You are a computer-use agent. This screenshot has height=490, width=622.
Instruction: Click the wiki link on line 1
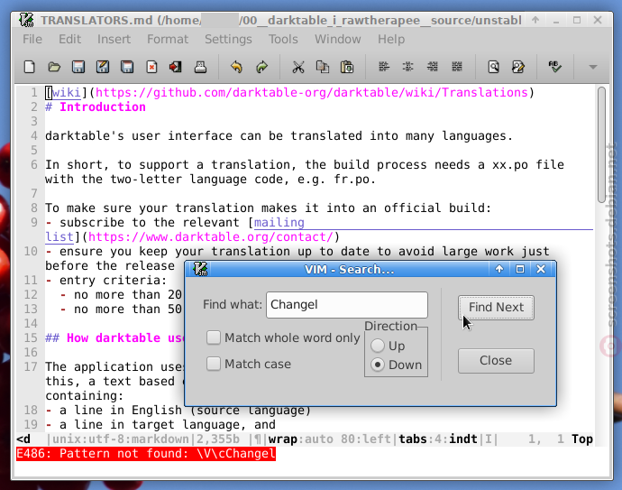click(66, 93)
